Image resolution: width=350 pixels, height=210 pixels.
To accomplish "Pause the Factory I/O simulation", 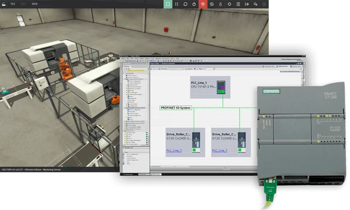I will 177,4.
